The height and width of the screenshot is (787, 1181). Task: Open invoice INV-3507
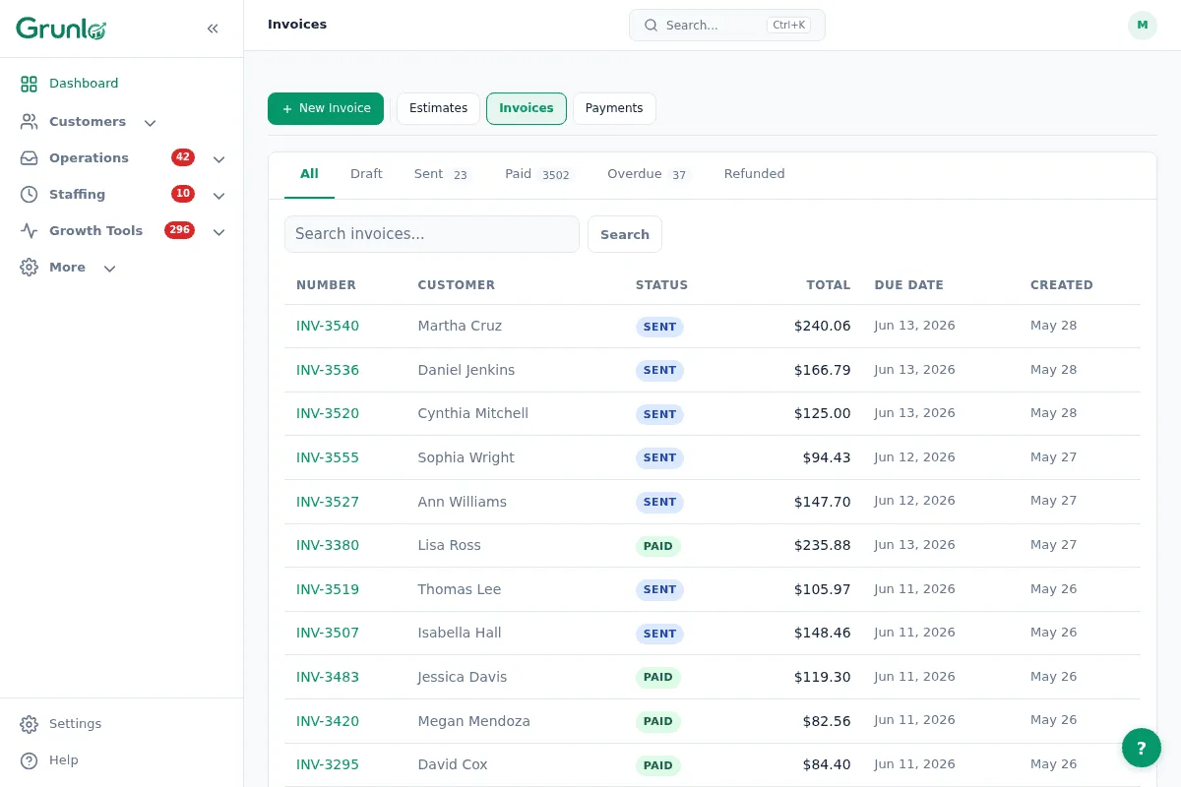click(328, 633)
